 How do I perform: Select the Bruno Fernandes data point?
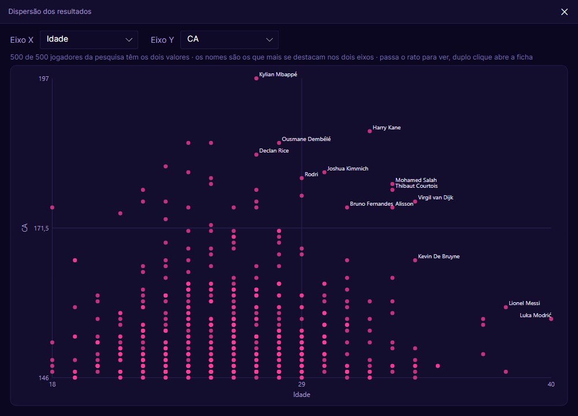(347, 207)
